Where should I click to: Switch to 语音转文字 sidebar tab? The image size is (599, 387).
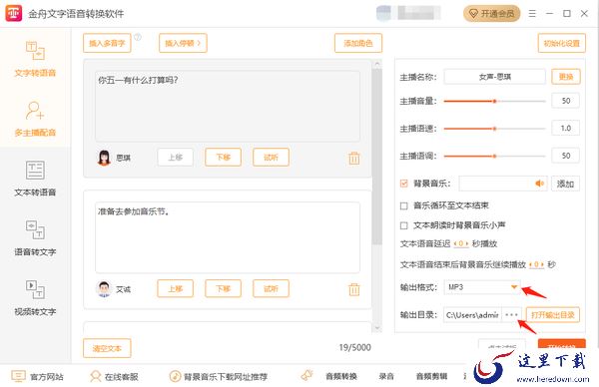[35, 237]
